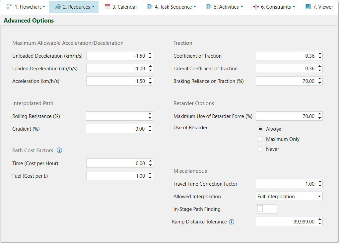The image size is (340, 244).
Task: Click the Flowchart tab icon
Action: (x=9, y=7)
